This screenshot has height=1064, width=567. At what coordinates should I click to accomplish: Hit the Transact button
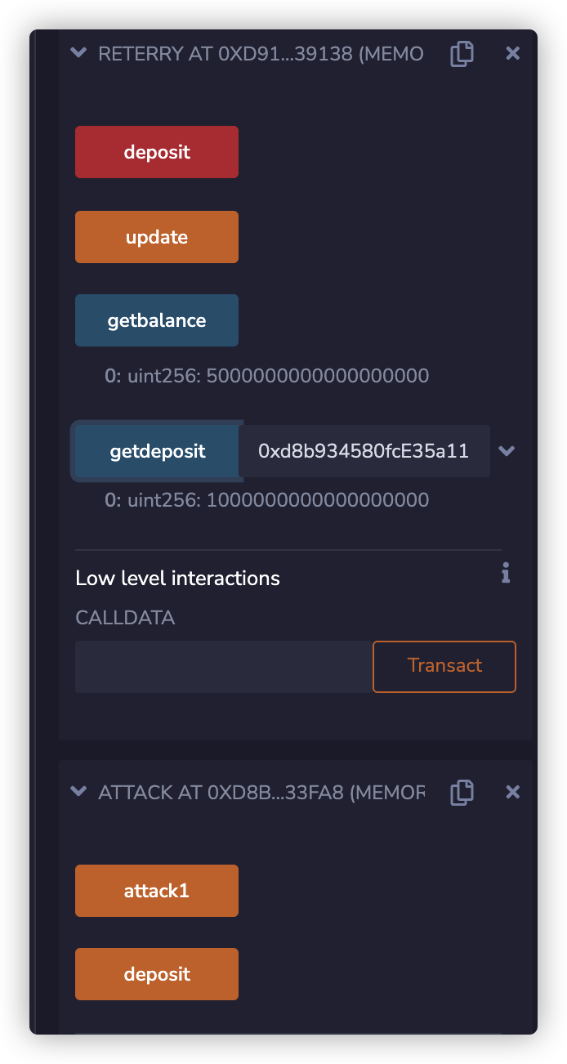point(444,667)
